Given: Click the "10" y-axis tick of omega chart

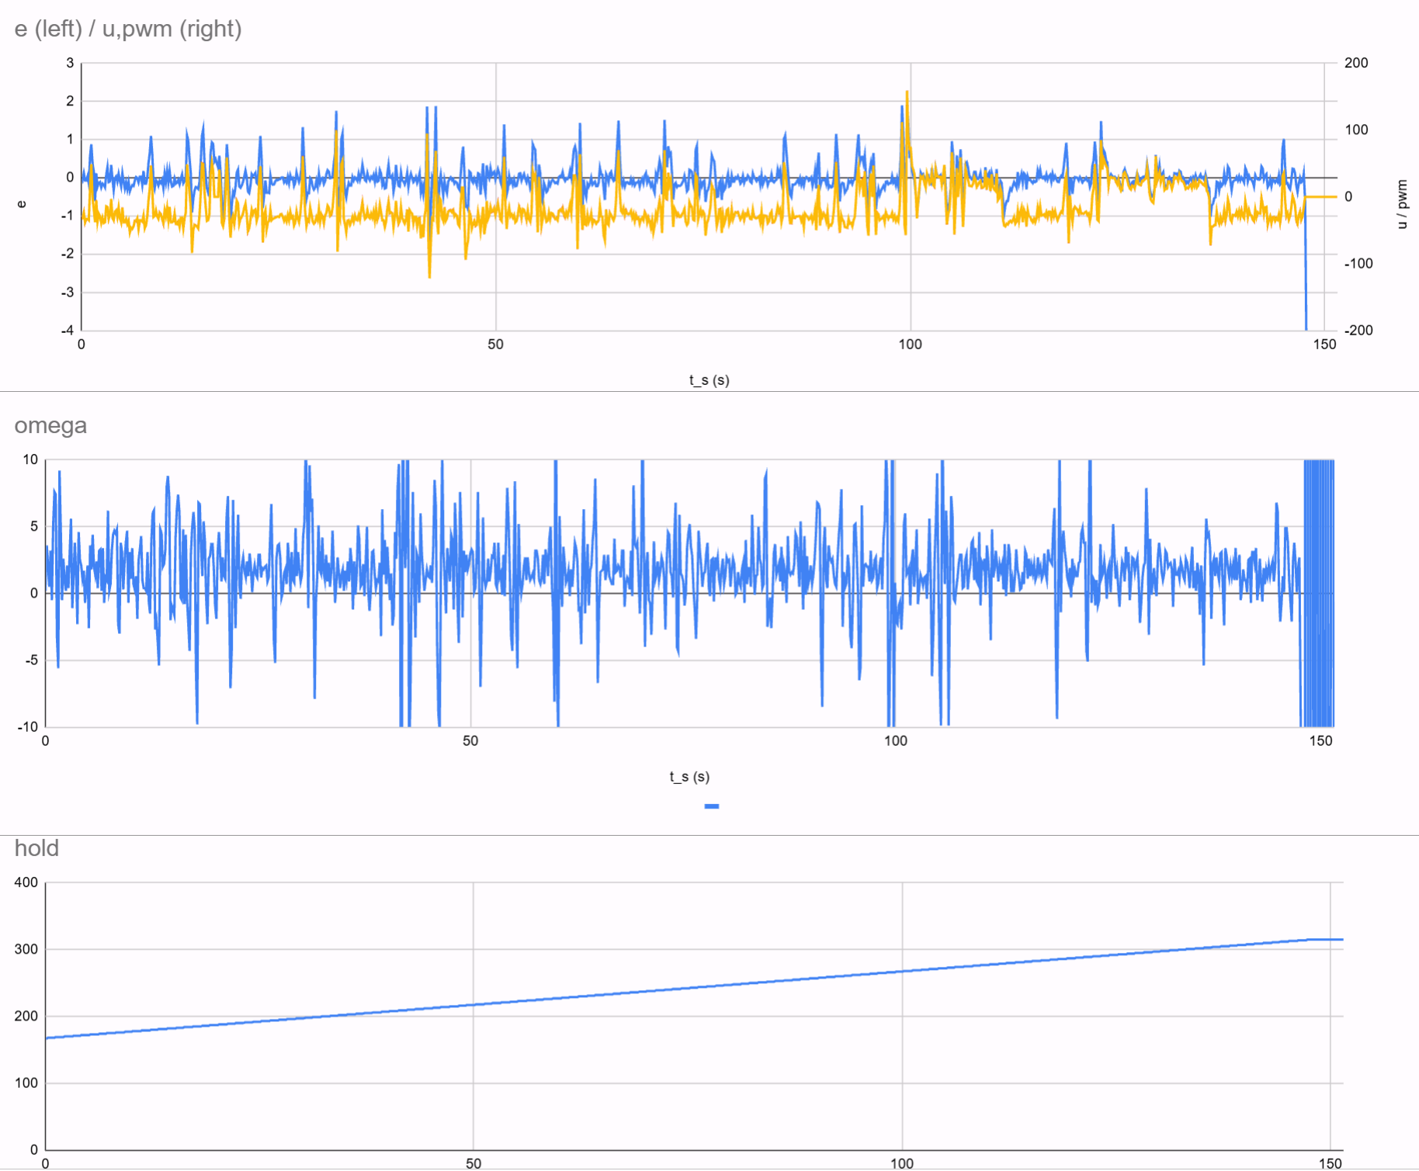Looking at the screenshot, I should (30, 459).
